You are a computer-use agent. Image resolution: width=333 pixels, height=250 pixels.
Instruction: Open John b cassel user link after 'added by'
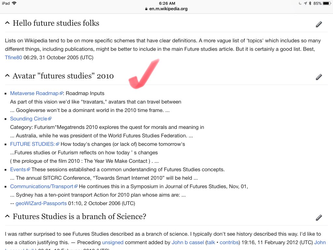tap(188, 242)
